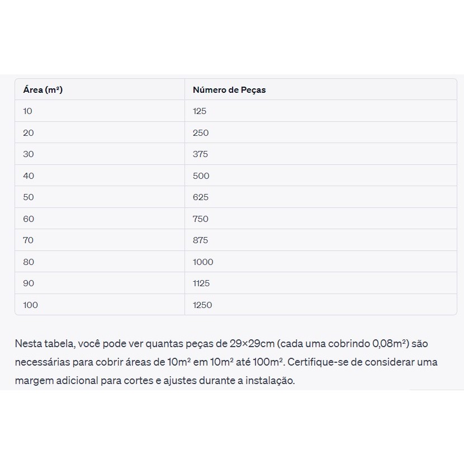Click the pieces cell with value 250

pyautogui.click(x=321, y=132)
